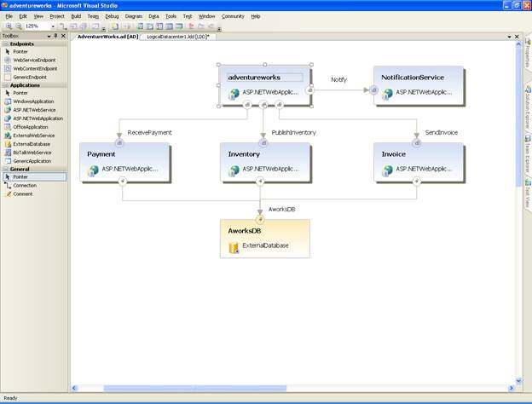Click the horizontal scrollbar left arrow
The width and height of the screenshot is (532, 404).
[75, 388]
